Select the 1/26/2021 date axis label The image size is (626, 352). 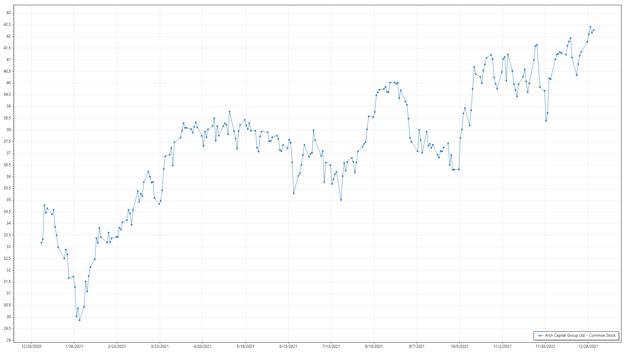tap(74, 346)
